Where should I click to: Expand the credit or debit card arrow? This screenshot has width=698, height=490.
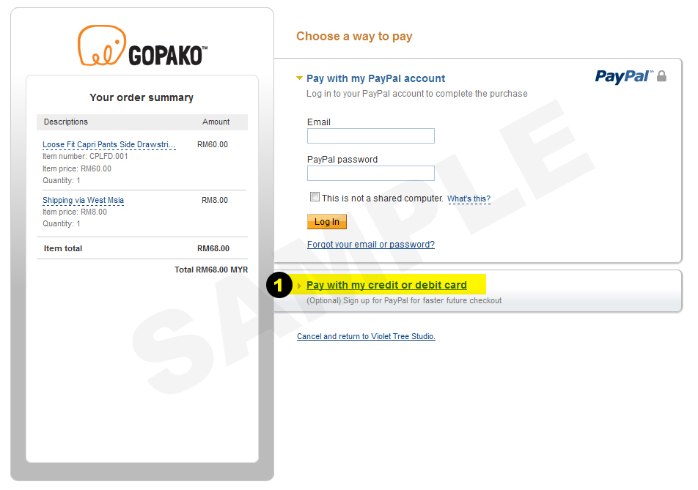click(300, 286)
